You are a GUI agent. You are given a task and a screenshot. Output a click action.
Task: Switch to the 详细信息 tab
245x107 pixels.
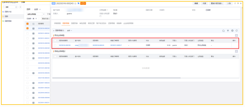57,23
